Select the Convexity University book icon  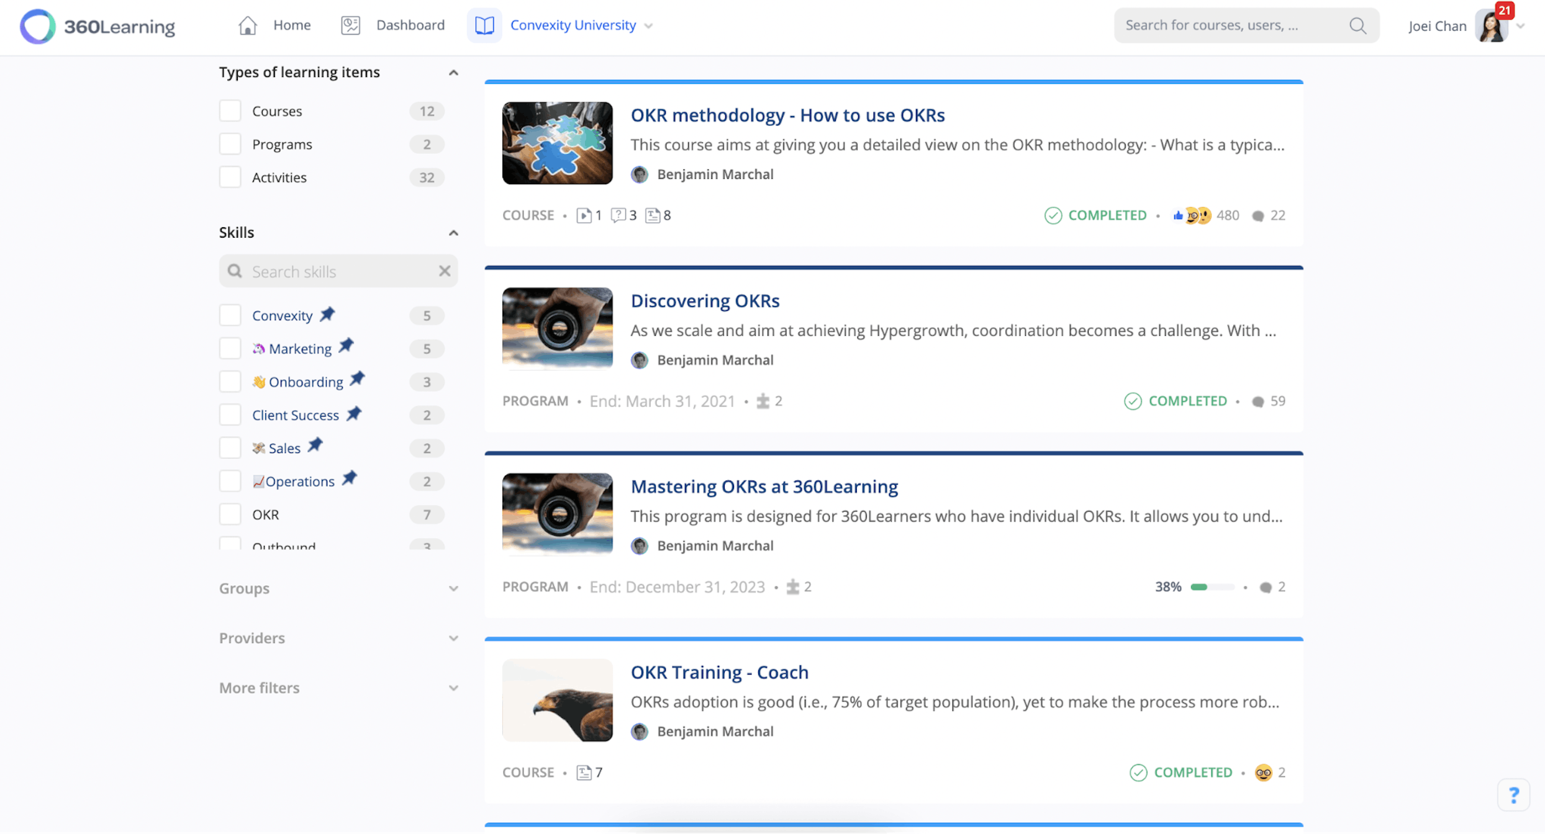pos(484,25)
